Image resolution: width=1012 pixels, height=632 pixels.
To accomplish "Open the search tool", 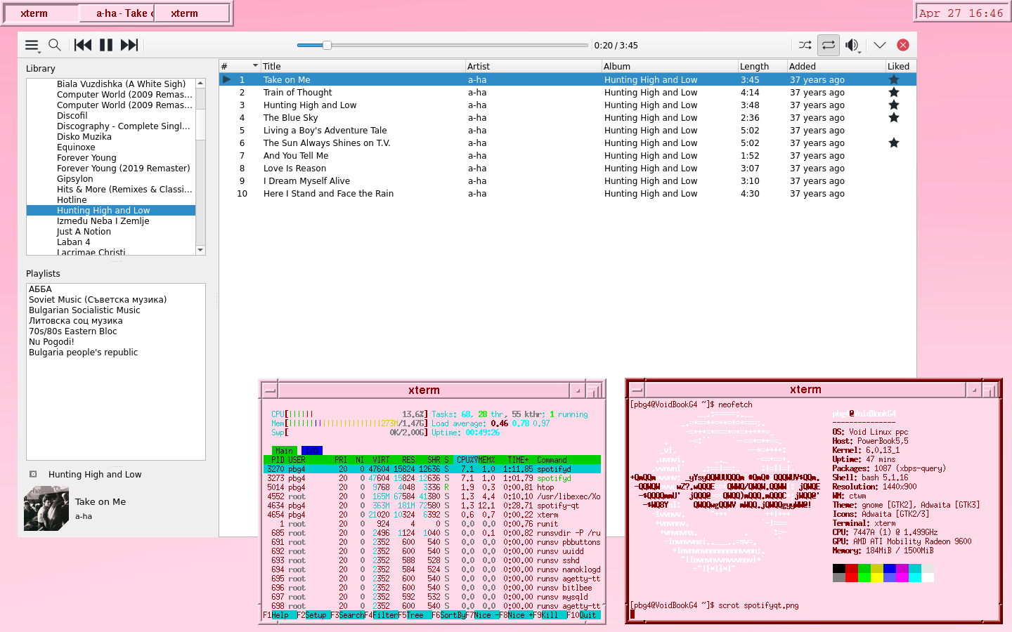I will [54, 45].
